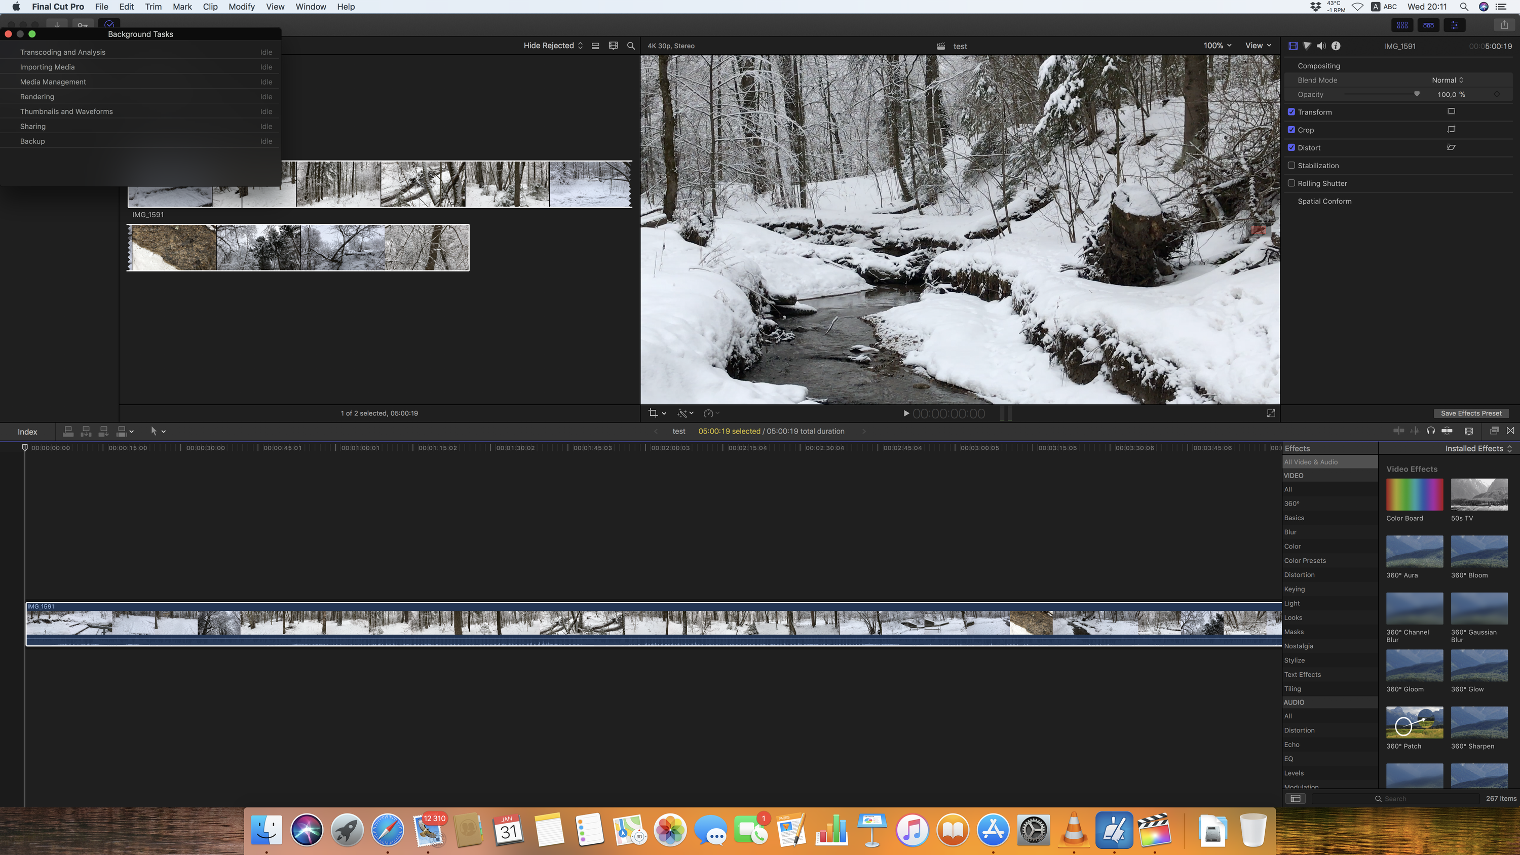This screenshot has width=1520, height=855.
Task: Toggle filmstrip clip appearance icon in browser
Action: click(x=613, y=46)
